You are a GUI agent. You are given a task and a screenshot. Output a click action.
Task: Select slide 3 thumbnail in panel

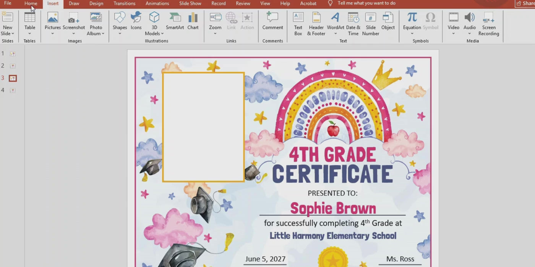tap(13, 78)
